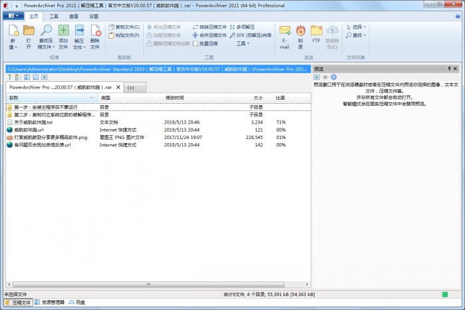Toggle the two-pane layout icon under path bar
The image size is (465, 310).
27,77
